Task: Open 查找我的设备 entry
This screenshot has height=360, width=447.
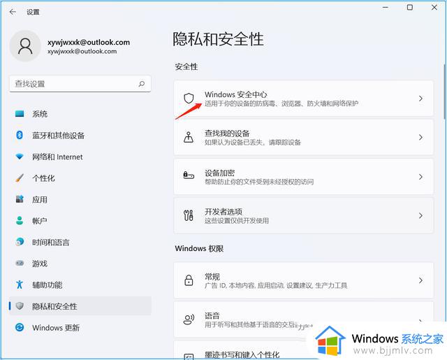Action: pos(304,137)
